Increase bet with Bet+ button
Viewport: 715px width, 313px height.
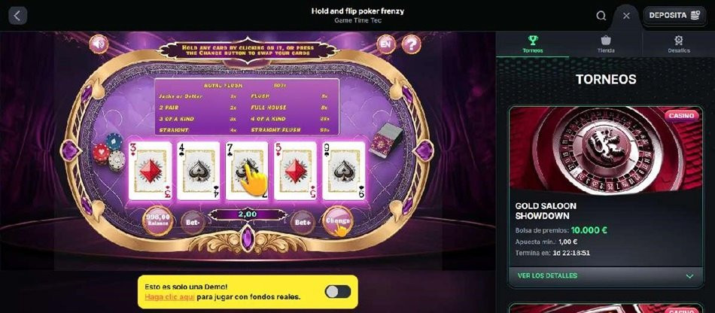click(303, 223)
